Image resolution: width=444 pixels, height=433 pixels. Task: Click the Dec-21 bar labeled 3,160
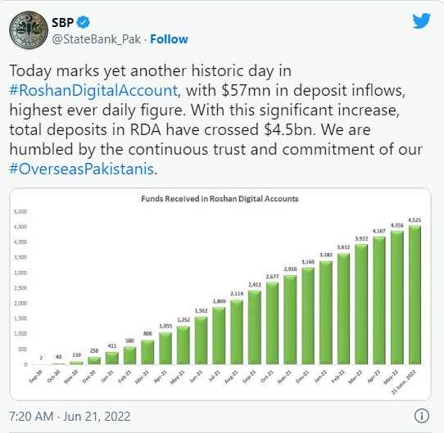point(308,316)
